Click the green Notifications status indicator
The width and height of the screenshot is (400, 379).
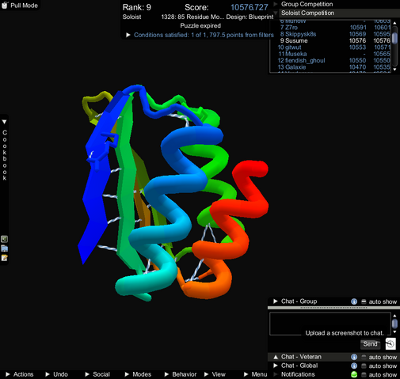coord(354,374)
